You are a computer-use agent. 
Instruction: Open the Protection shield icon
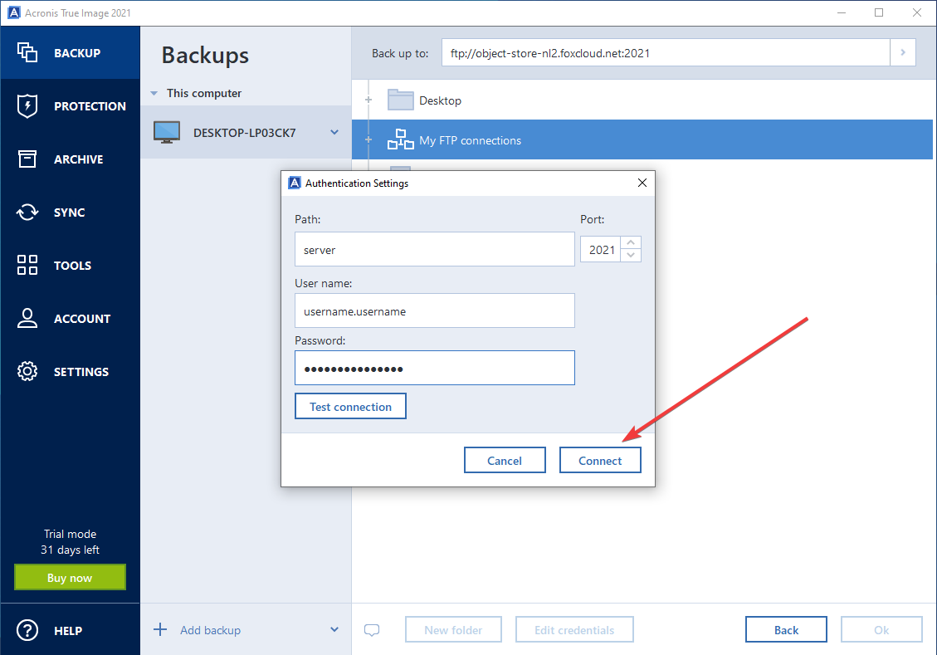[27, 106]
